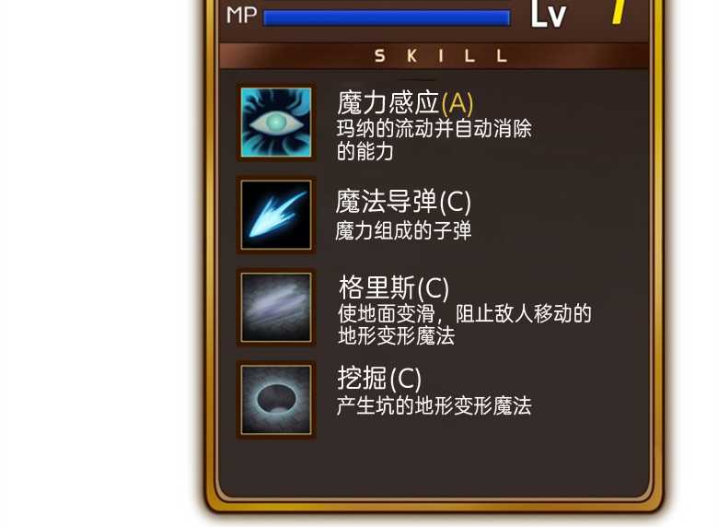
Task: Click the 魔力感应 skill title
Action: (388, 102)
